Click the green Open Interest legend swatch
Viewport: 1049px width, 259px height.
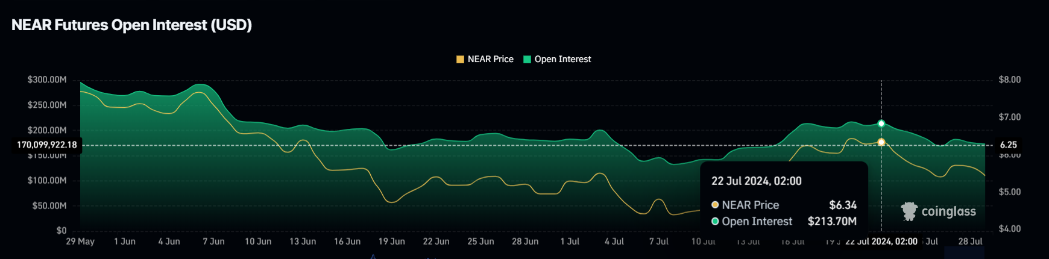[527, 59]
